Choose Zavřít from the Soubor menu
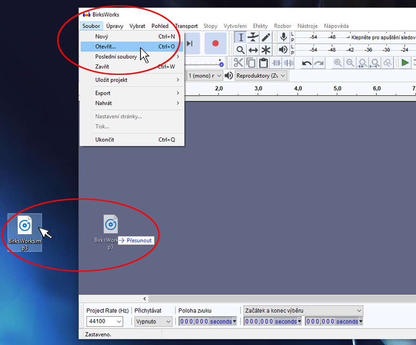 pos(132,67)
